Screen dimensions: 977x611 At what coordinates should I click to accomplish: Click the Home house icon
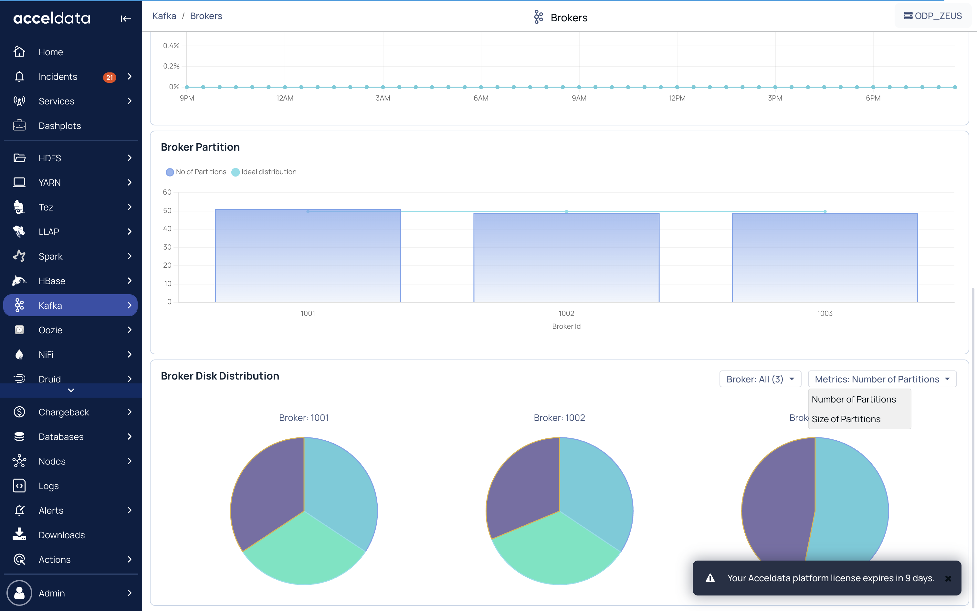click(19, 52)
